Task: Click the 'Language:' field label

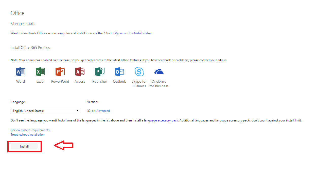Action: [x=19, y=102]
